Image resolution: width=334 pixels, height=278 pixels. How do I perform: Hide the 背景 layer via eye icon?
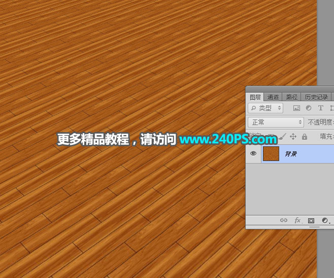click(x=253, y=153)
